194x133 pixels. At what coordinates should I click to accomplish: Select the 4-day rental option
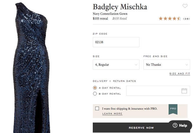click(x=95, y=88)
